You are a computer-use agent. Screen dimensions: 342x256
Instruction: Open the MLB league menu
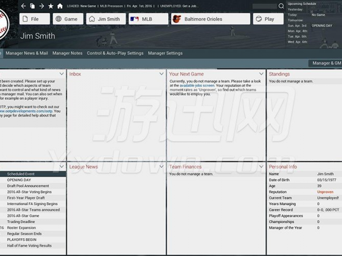tap(148, 19)
